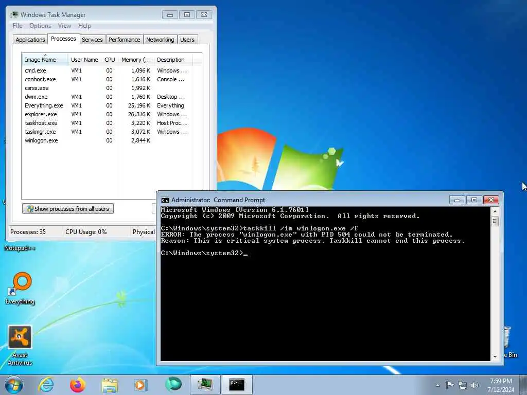The image size is (527, 395).
Task: Switch to the Services tab
Action: [92, 40]
